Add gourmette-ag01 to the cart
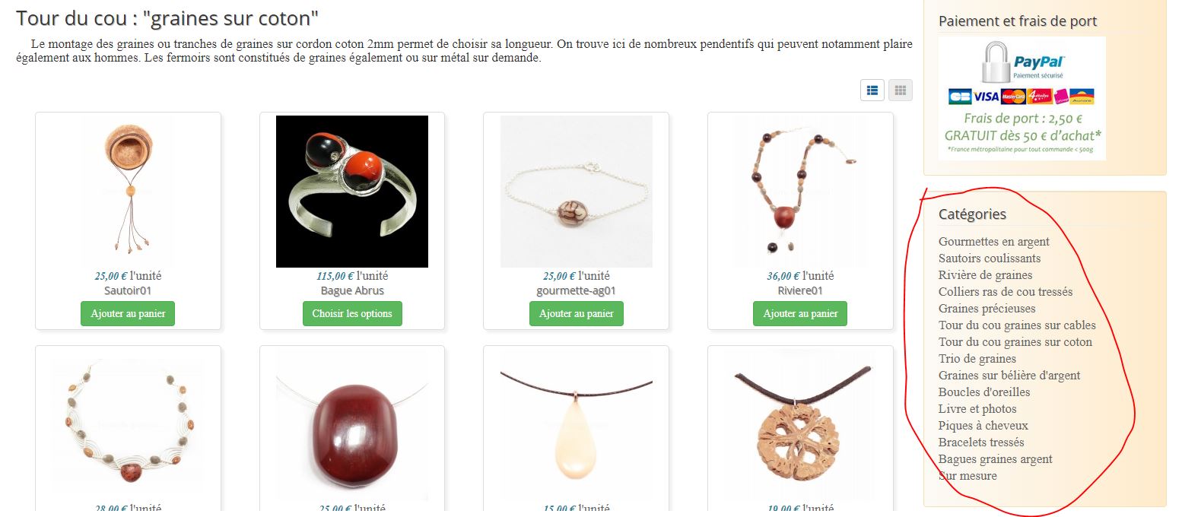 [x=577, y=313]
